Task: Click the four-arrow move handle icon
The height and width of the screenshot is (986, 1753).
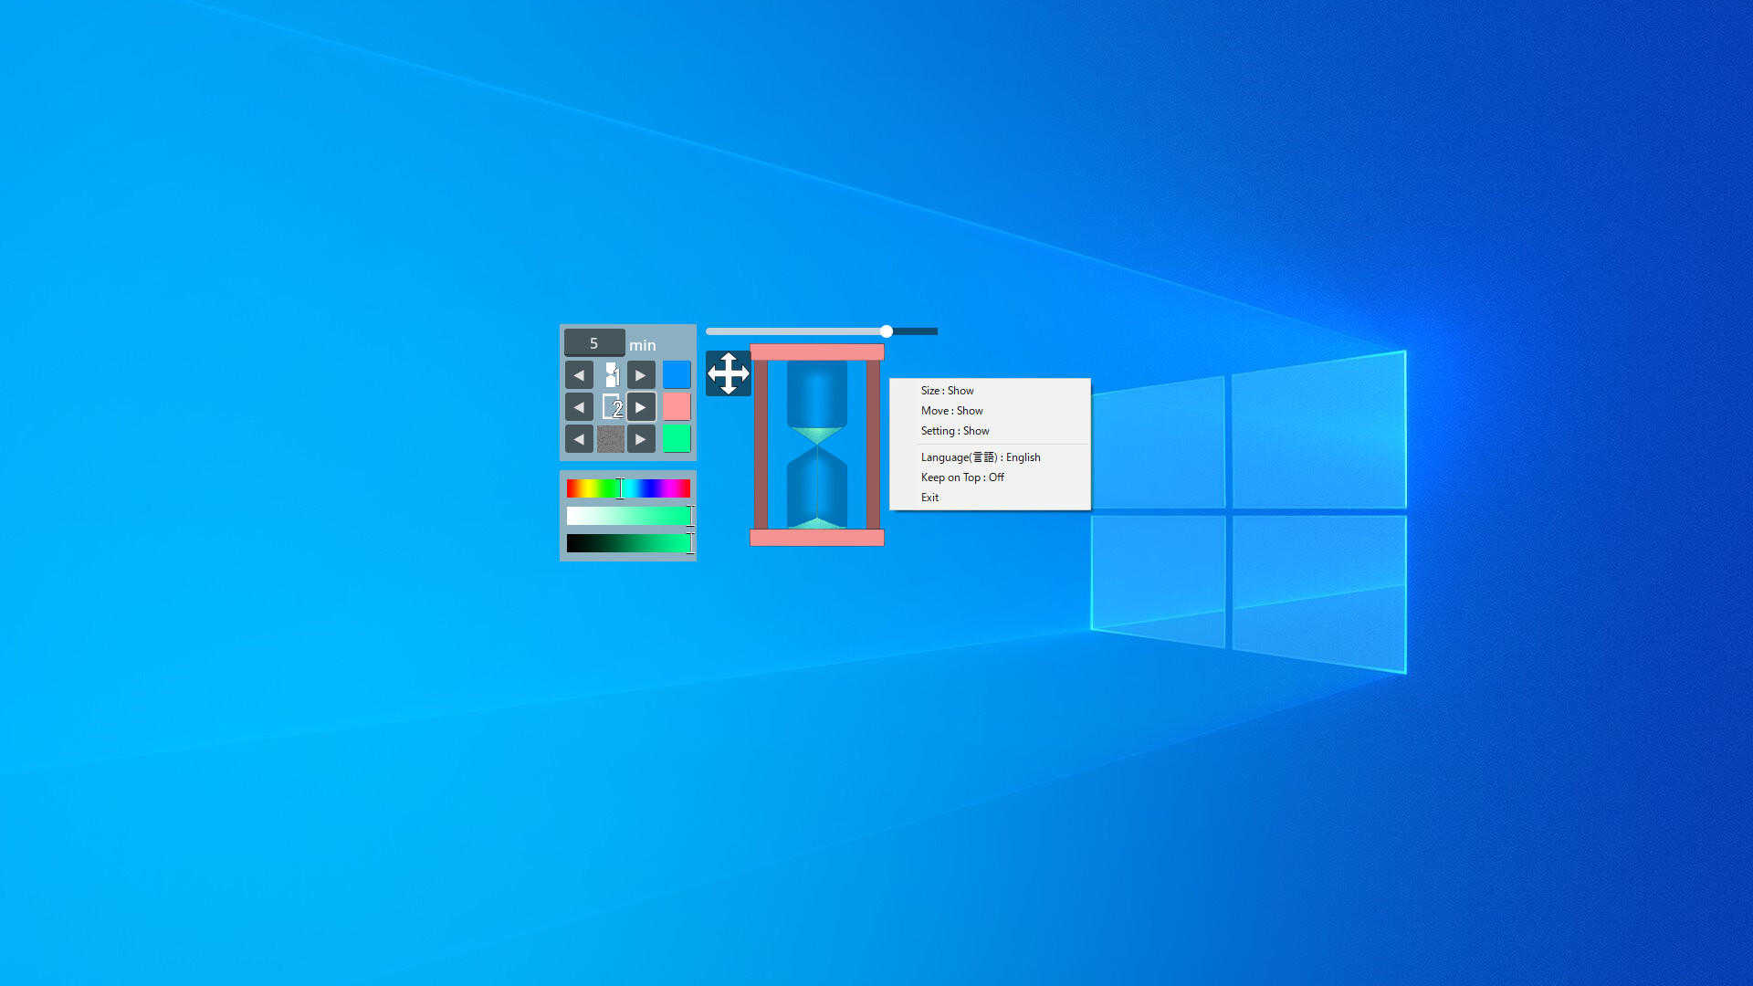Action: click(x=729, y=373)
